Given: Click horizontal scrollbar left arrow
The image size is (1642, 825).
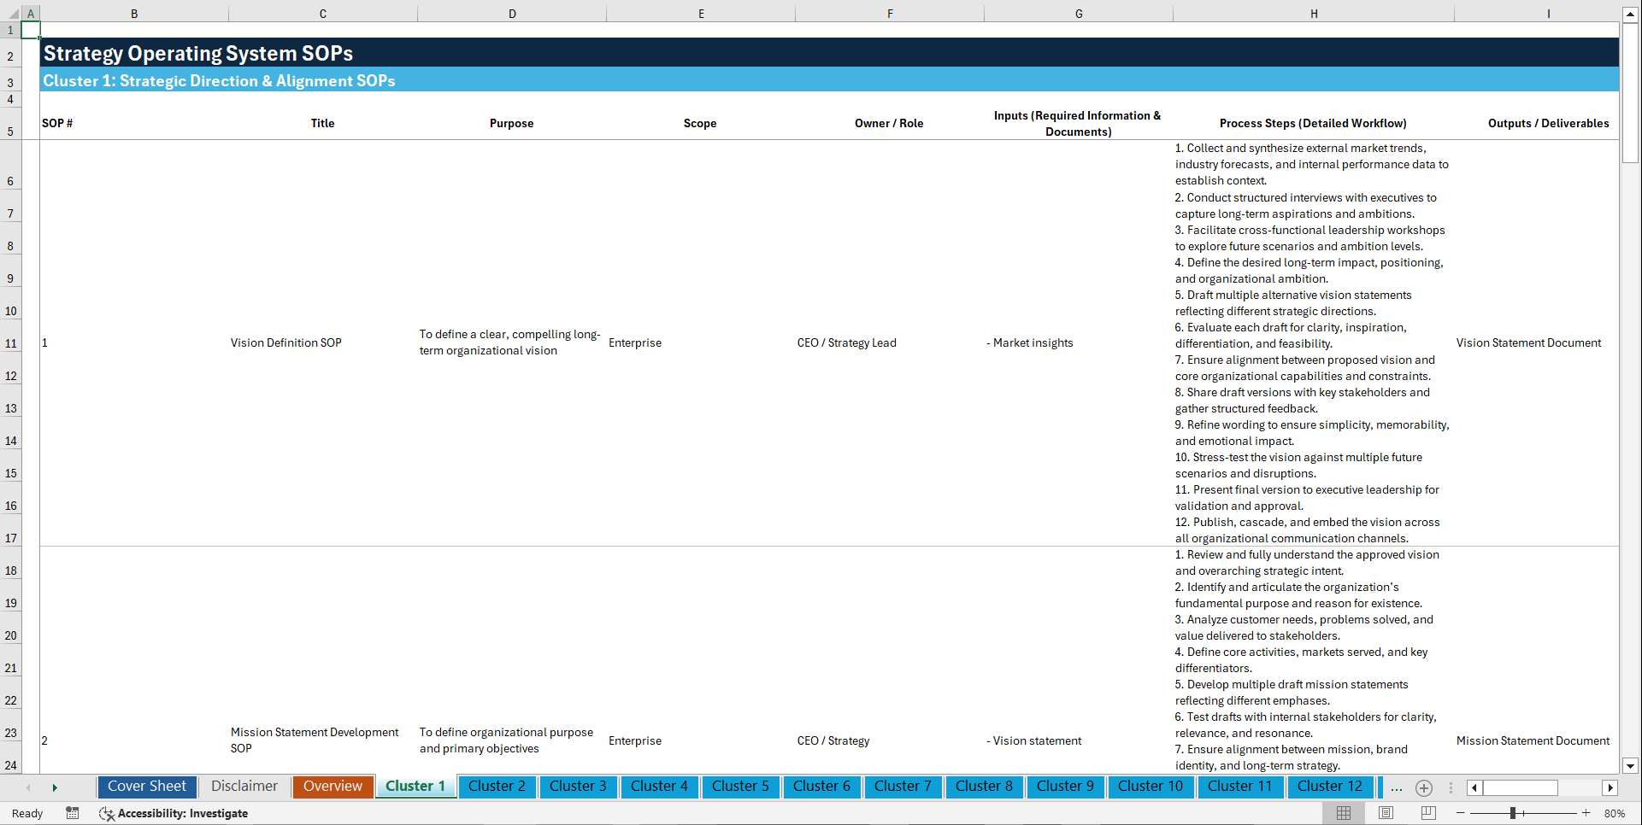Looking at the screenshot, I should pyautogui.click(x=1474, y=787).
